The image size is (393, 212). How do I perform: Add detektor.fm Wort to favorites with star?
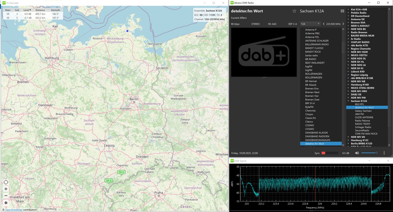[294, 11]
